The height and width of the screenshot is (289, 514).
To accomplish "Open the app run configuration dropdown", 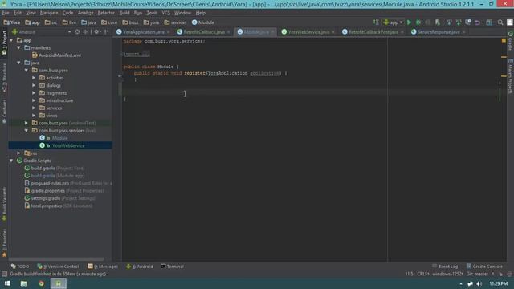I will (393, 22).
